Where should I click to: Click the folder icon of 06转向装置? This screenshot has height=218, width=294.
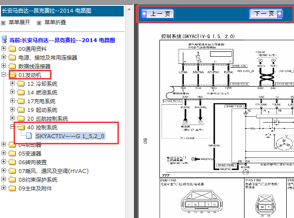coord(12,162)
